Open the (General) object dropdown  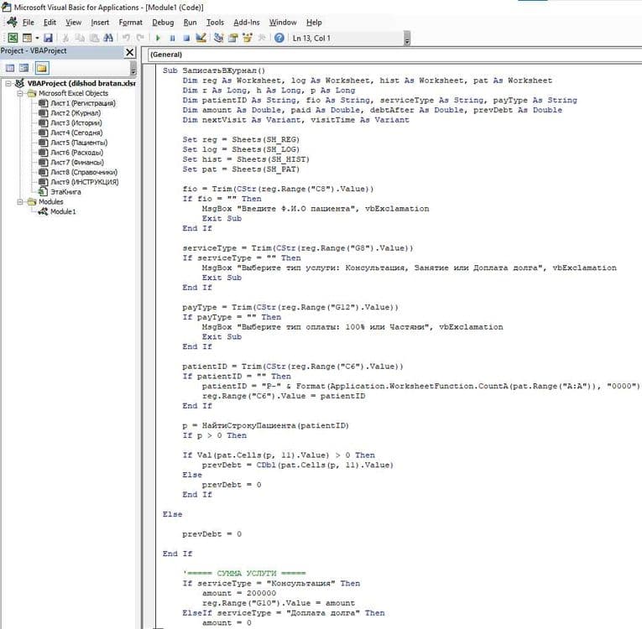[394, 55]
